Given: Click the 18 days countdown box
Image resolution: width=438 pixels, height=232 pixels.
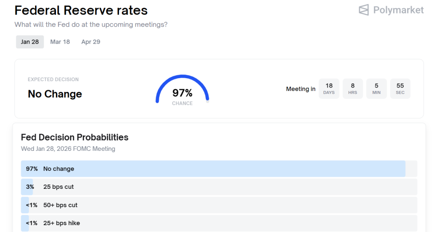Looking at the screenshot, I should tap(329, 88).
